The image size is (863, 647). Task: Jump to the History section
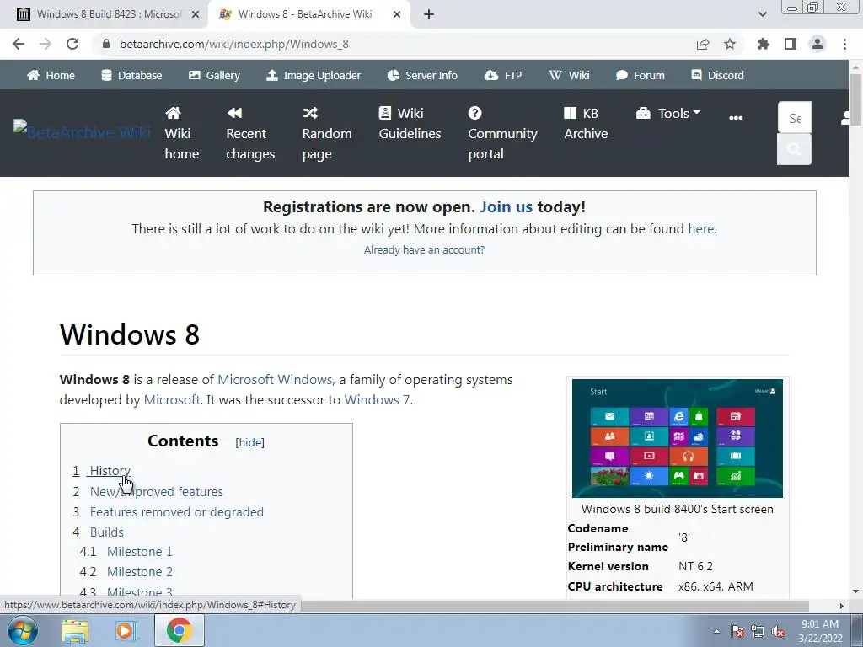click(x=110, y=471)
